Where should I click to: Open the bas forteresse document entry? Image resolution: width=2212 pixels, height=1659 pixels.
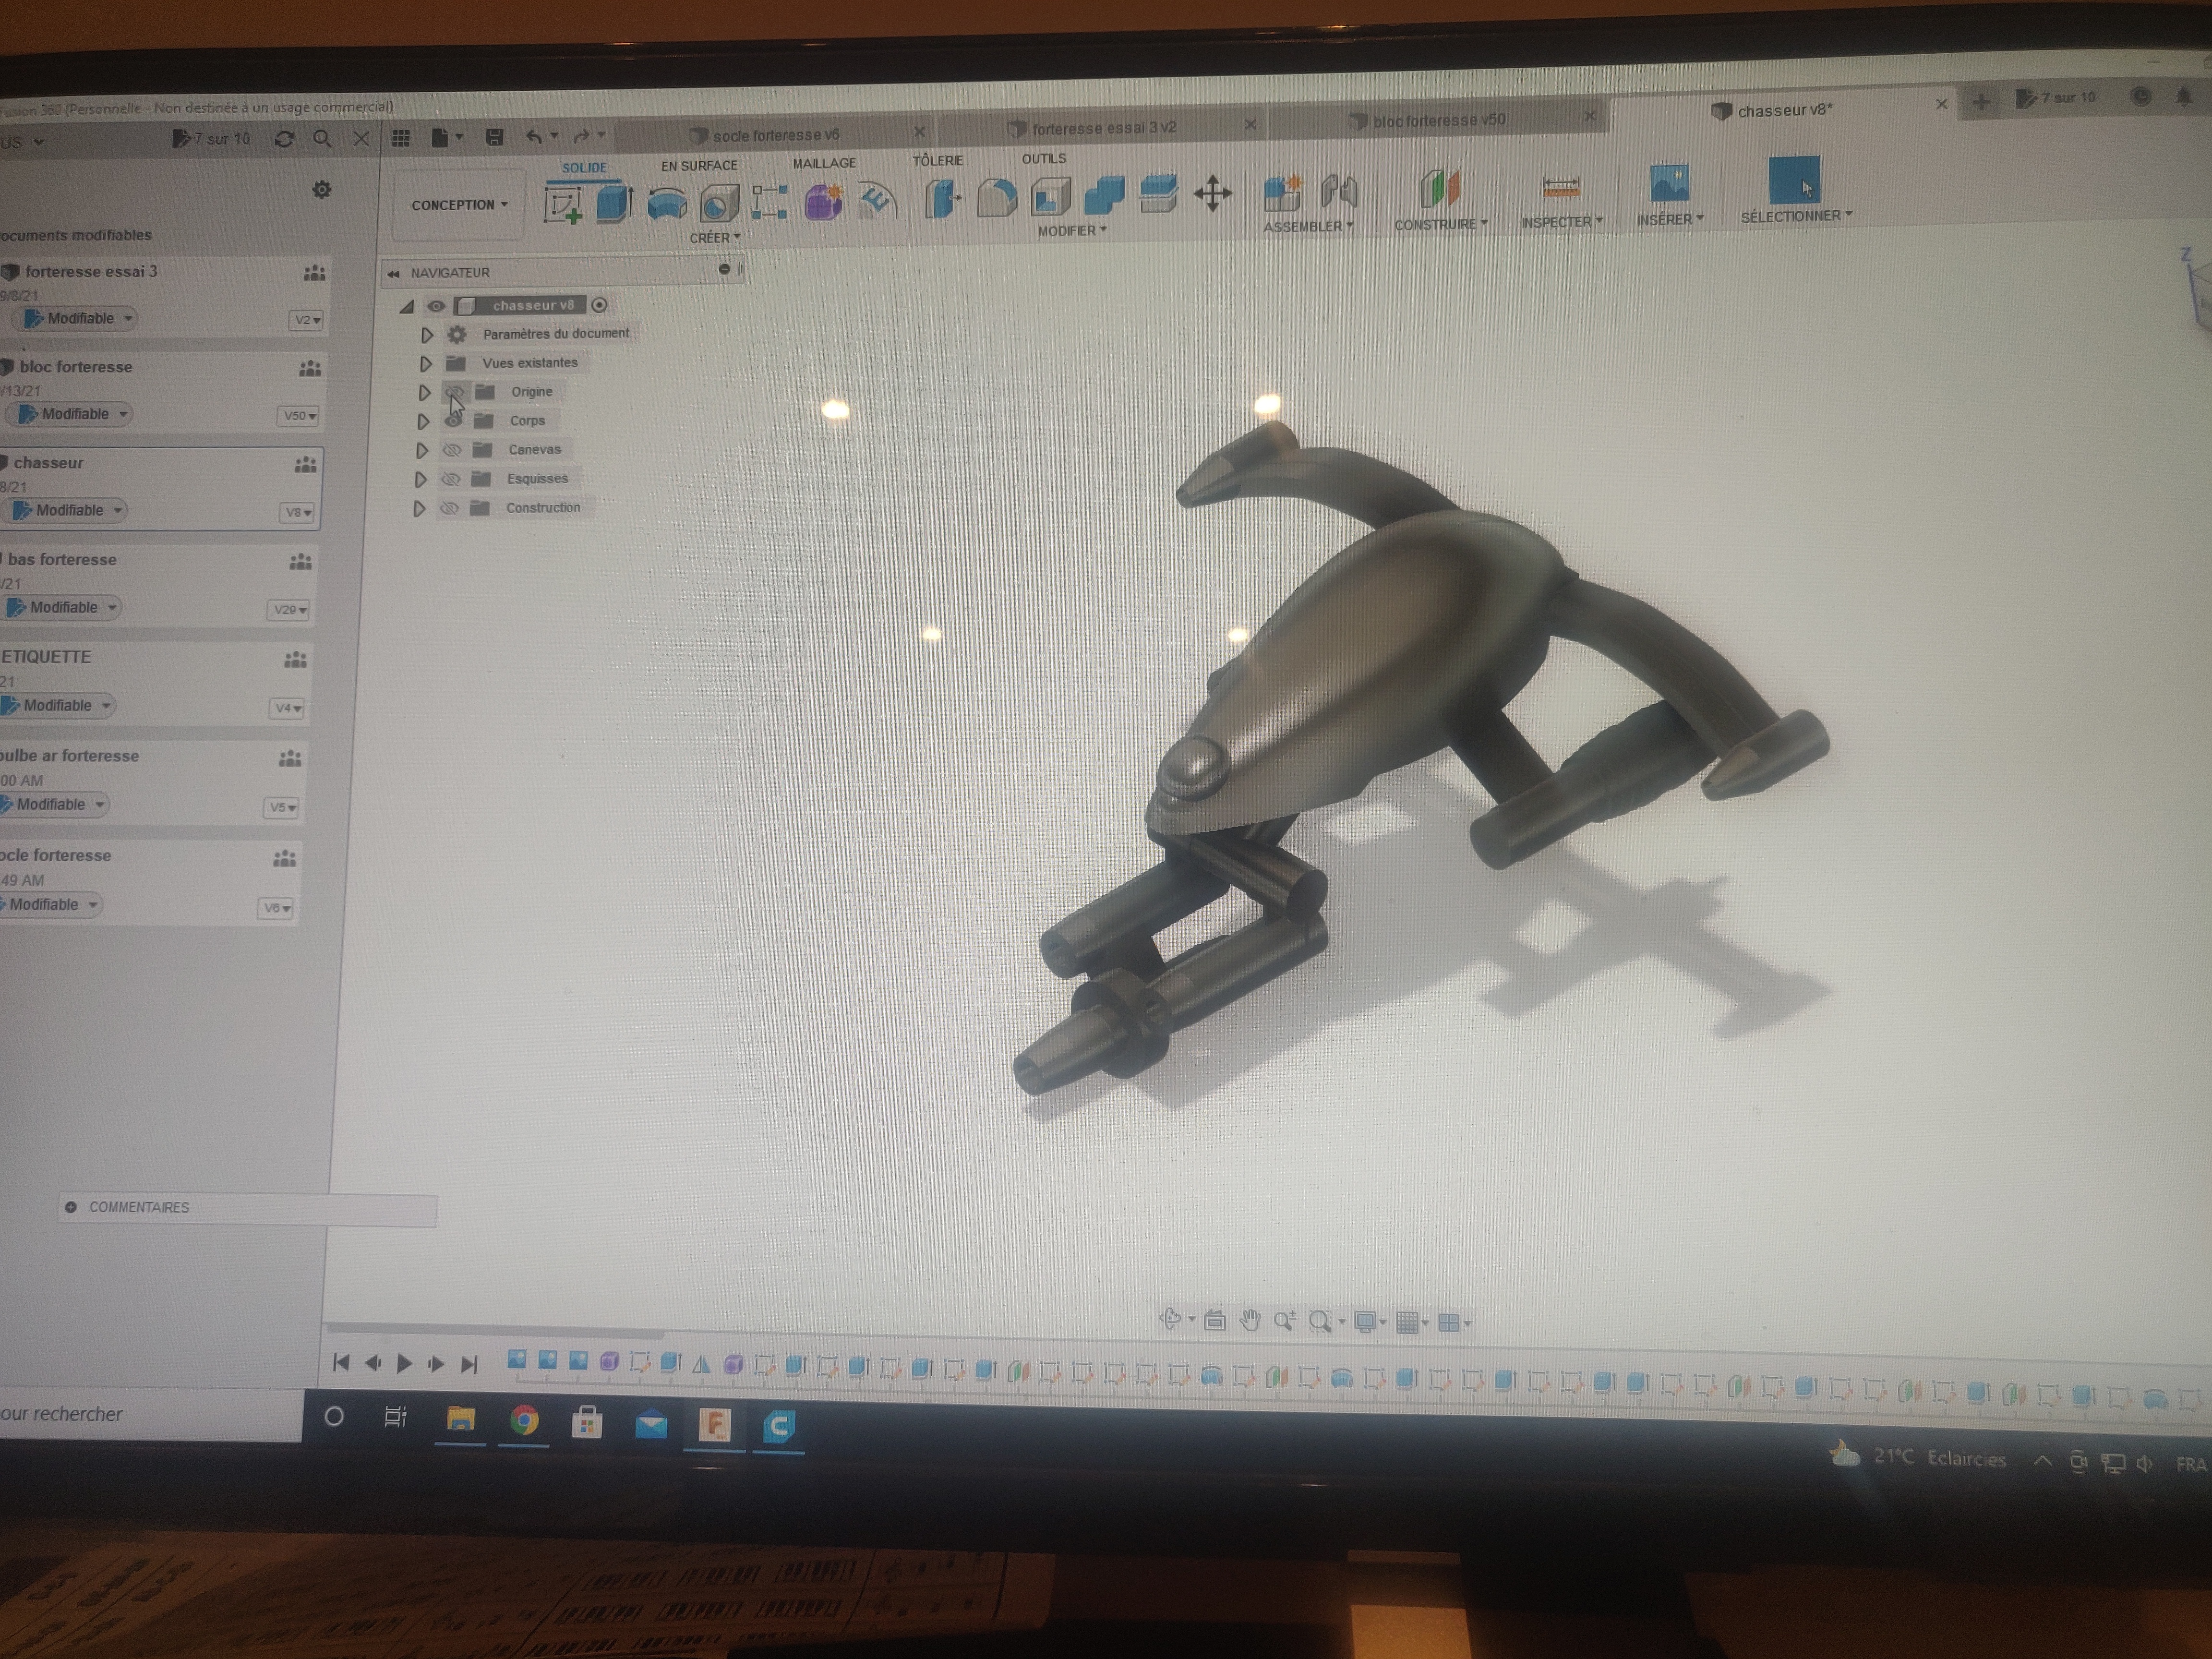pos(62,560)
